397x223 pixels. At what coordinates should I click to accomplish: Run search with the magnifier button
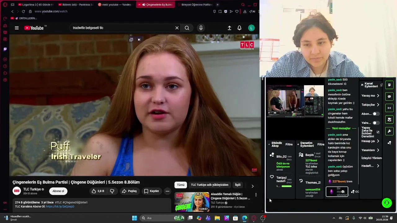point(187,28)
